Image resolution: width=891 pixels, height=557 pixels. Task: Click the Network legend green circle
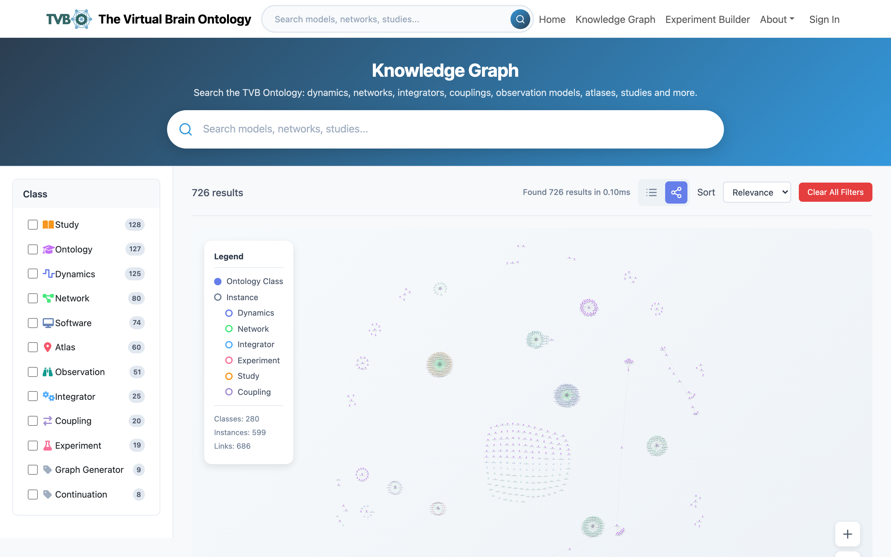229,329
